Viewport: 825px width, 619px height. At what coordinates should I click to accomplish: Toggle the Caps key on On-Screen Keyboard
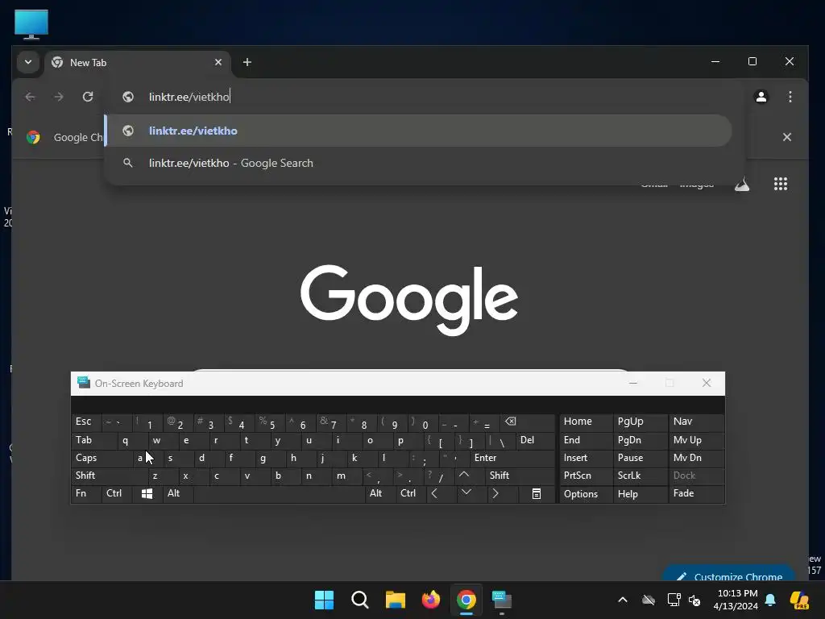(x=102, y=458)
